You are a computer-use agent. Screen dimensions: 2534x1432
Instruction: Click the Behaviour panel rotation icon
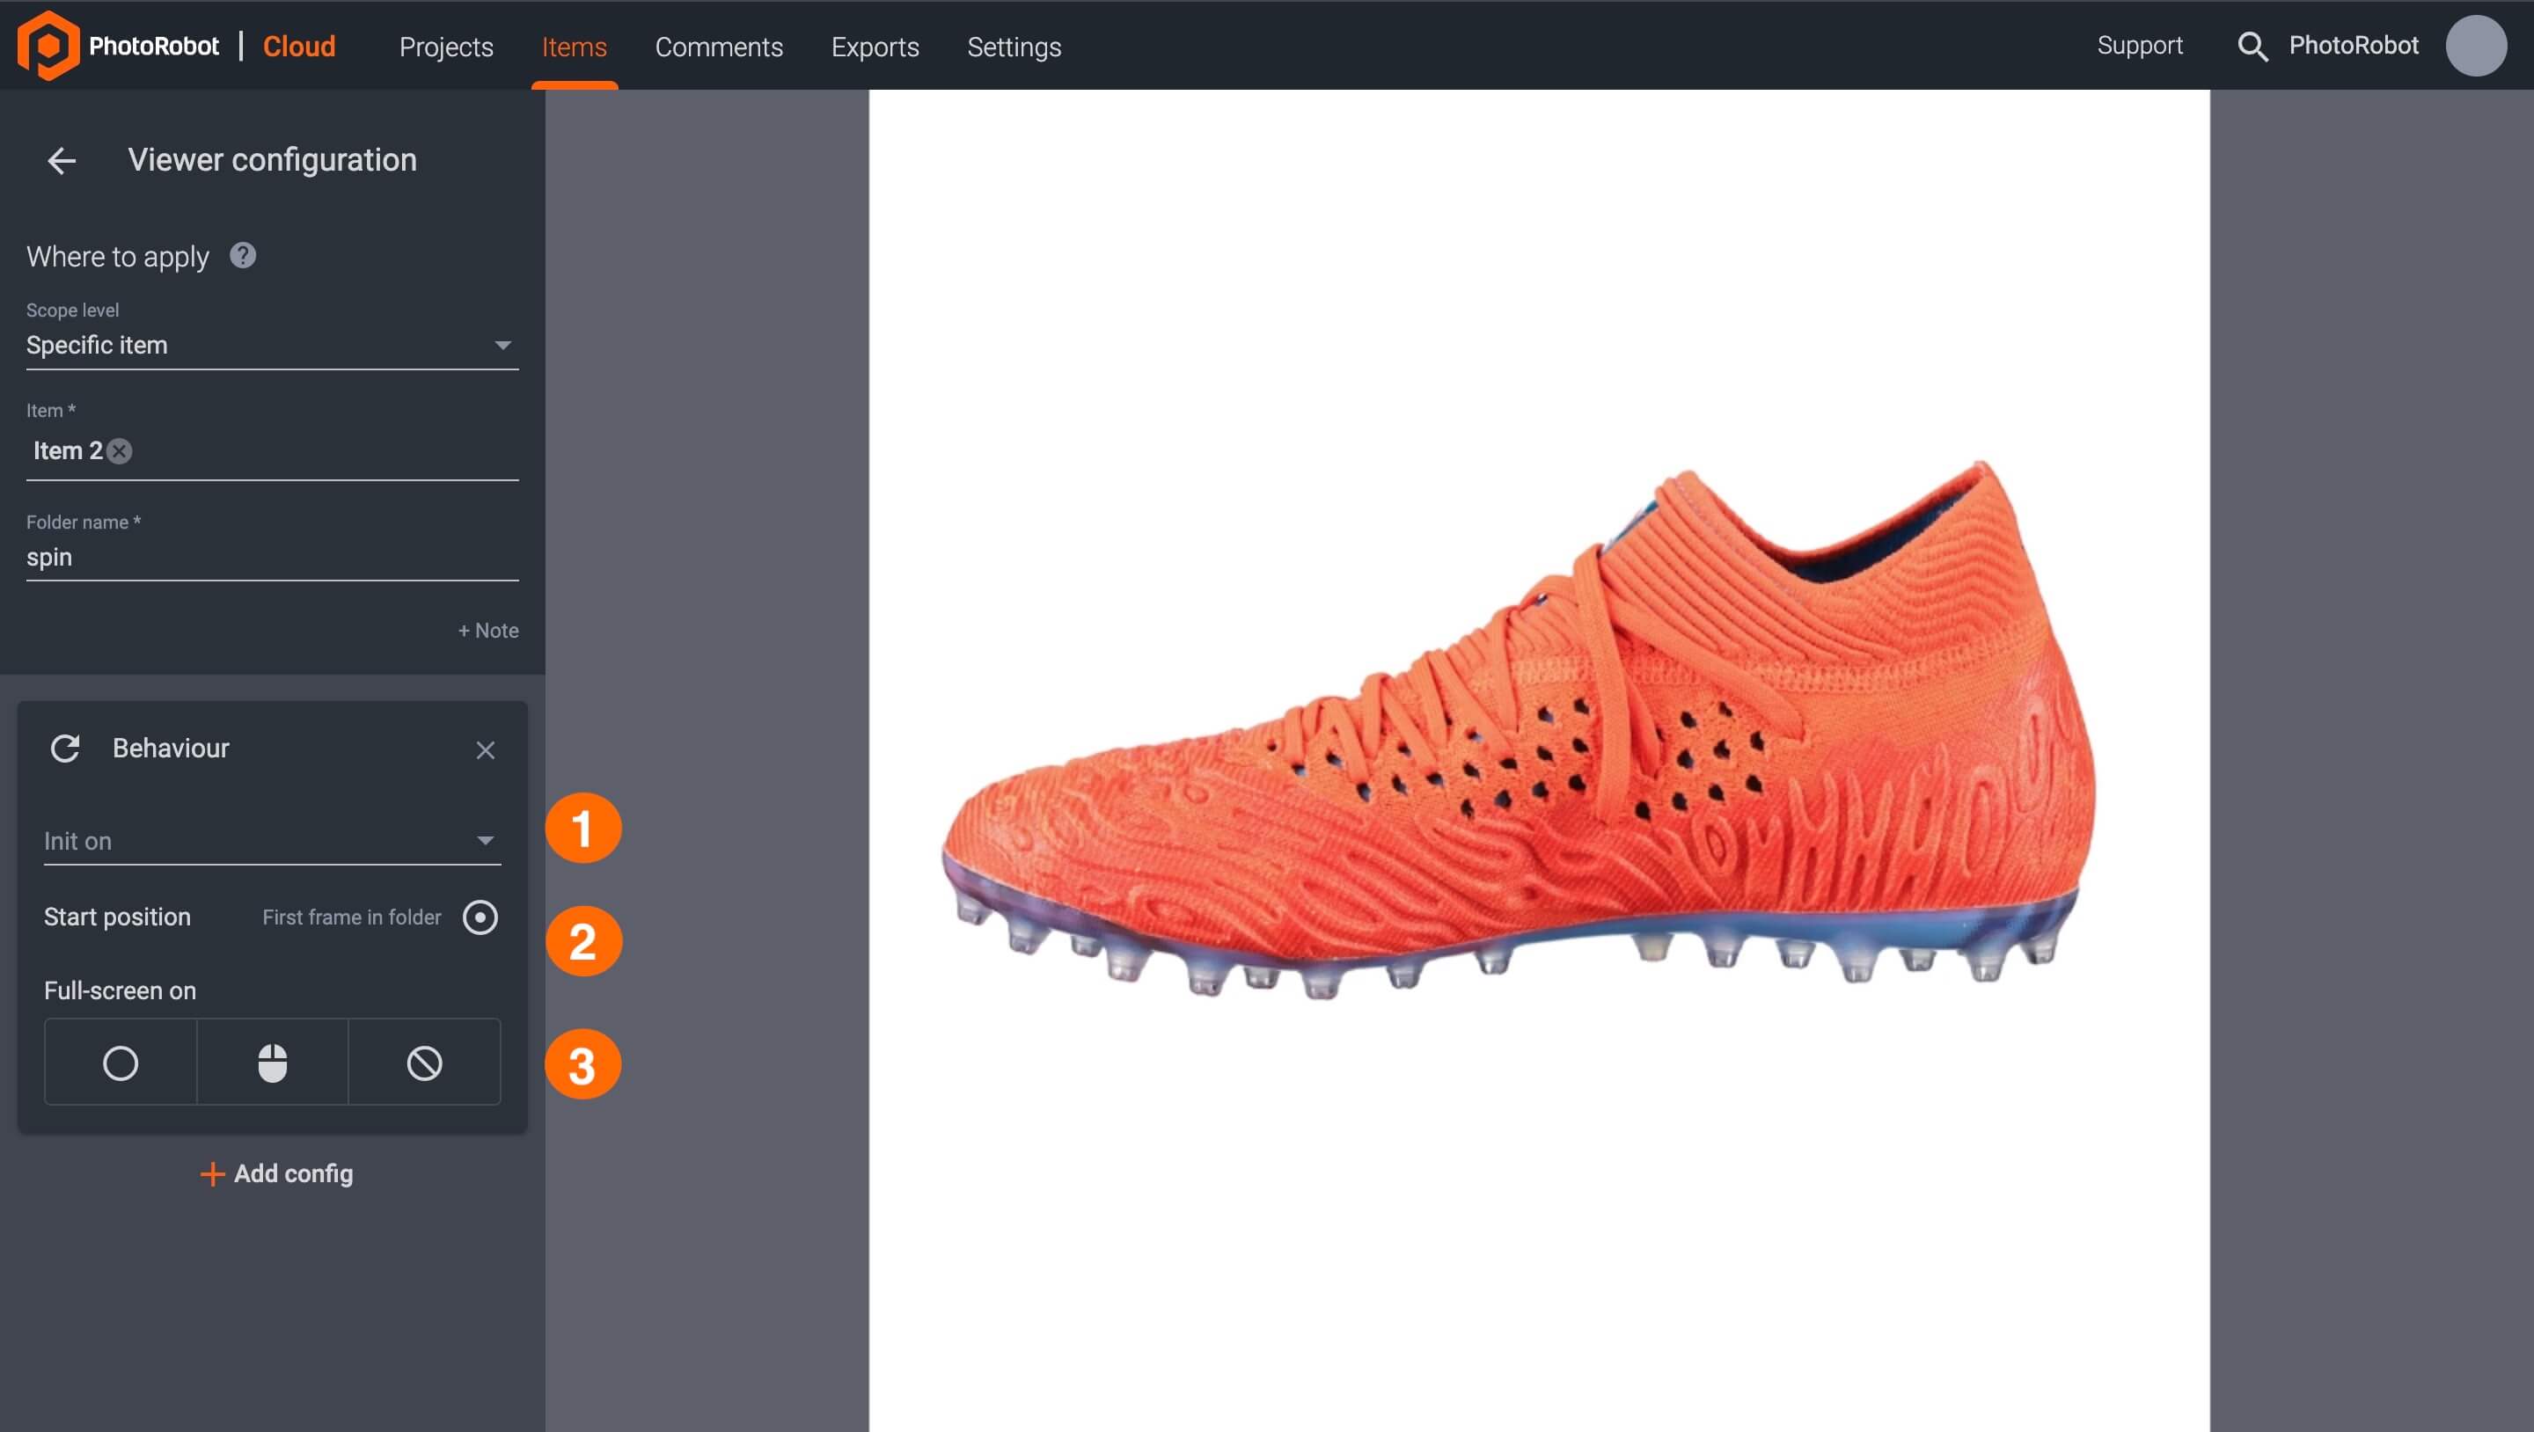[x=64, y=749]
